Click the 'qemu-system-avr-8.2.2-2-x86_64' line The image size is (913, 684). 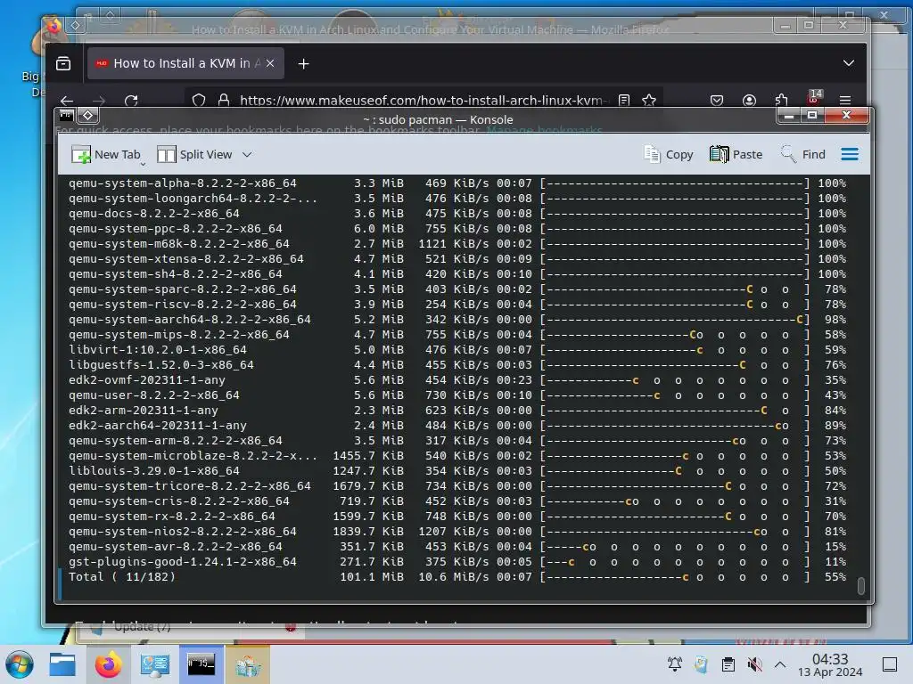[176, 547]
